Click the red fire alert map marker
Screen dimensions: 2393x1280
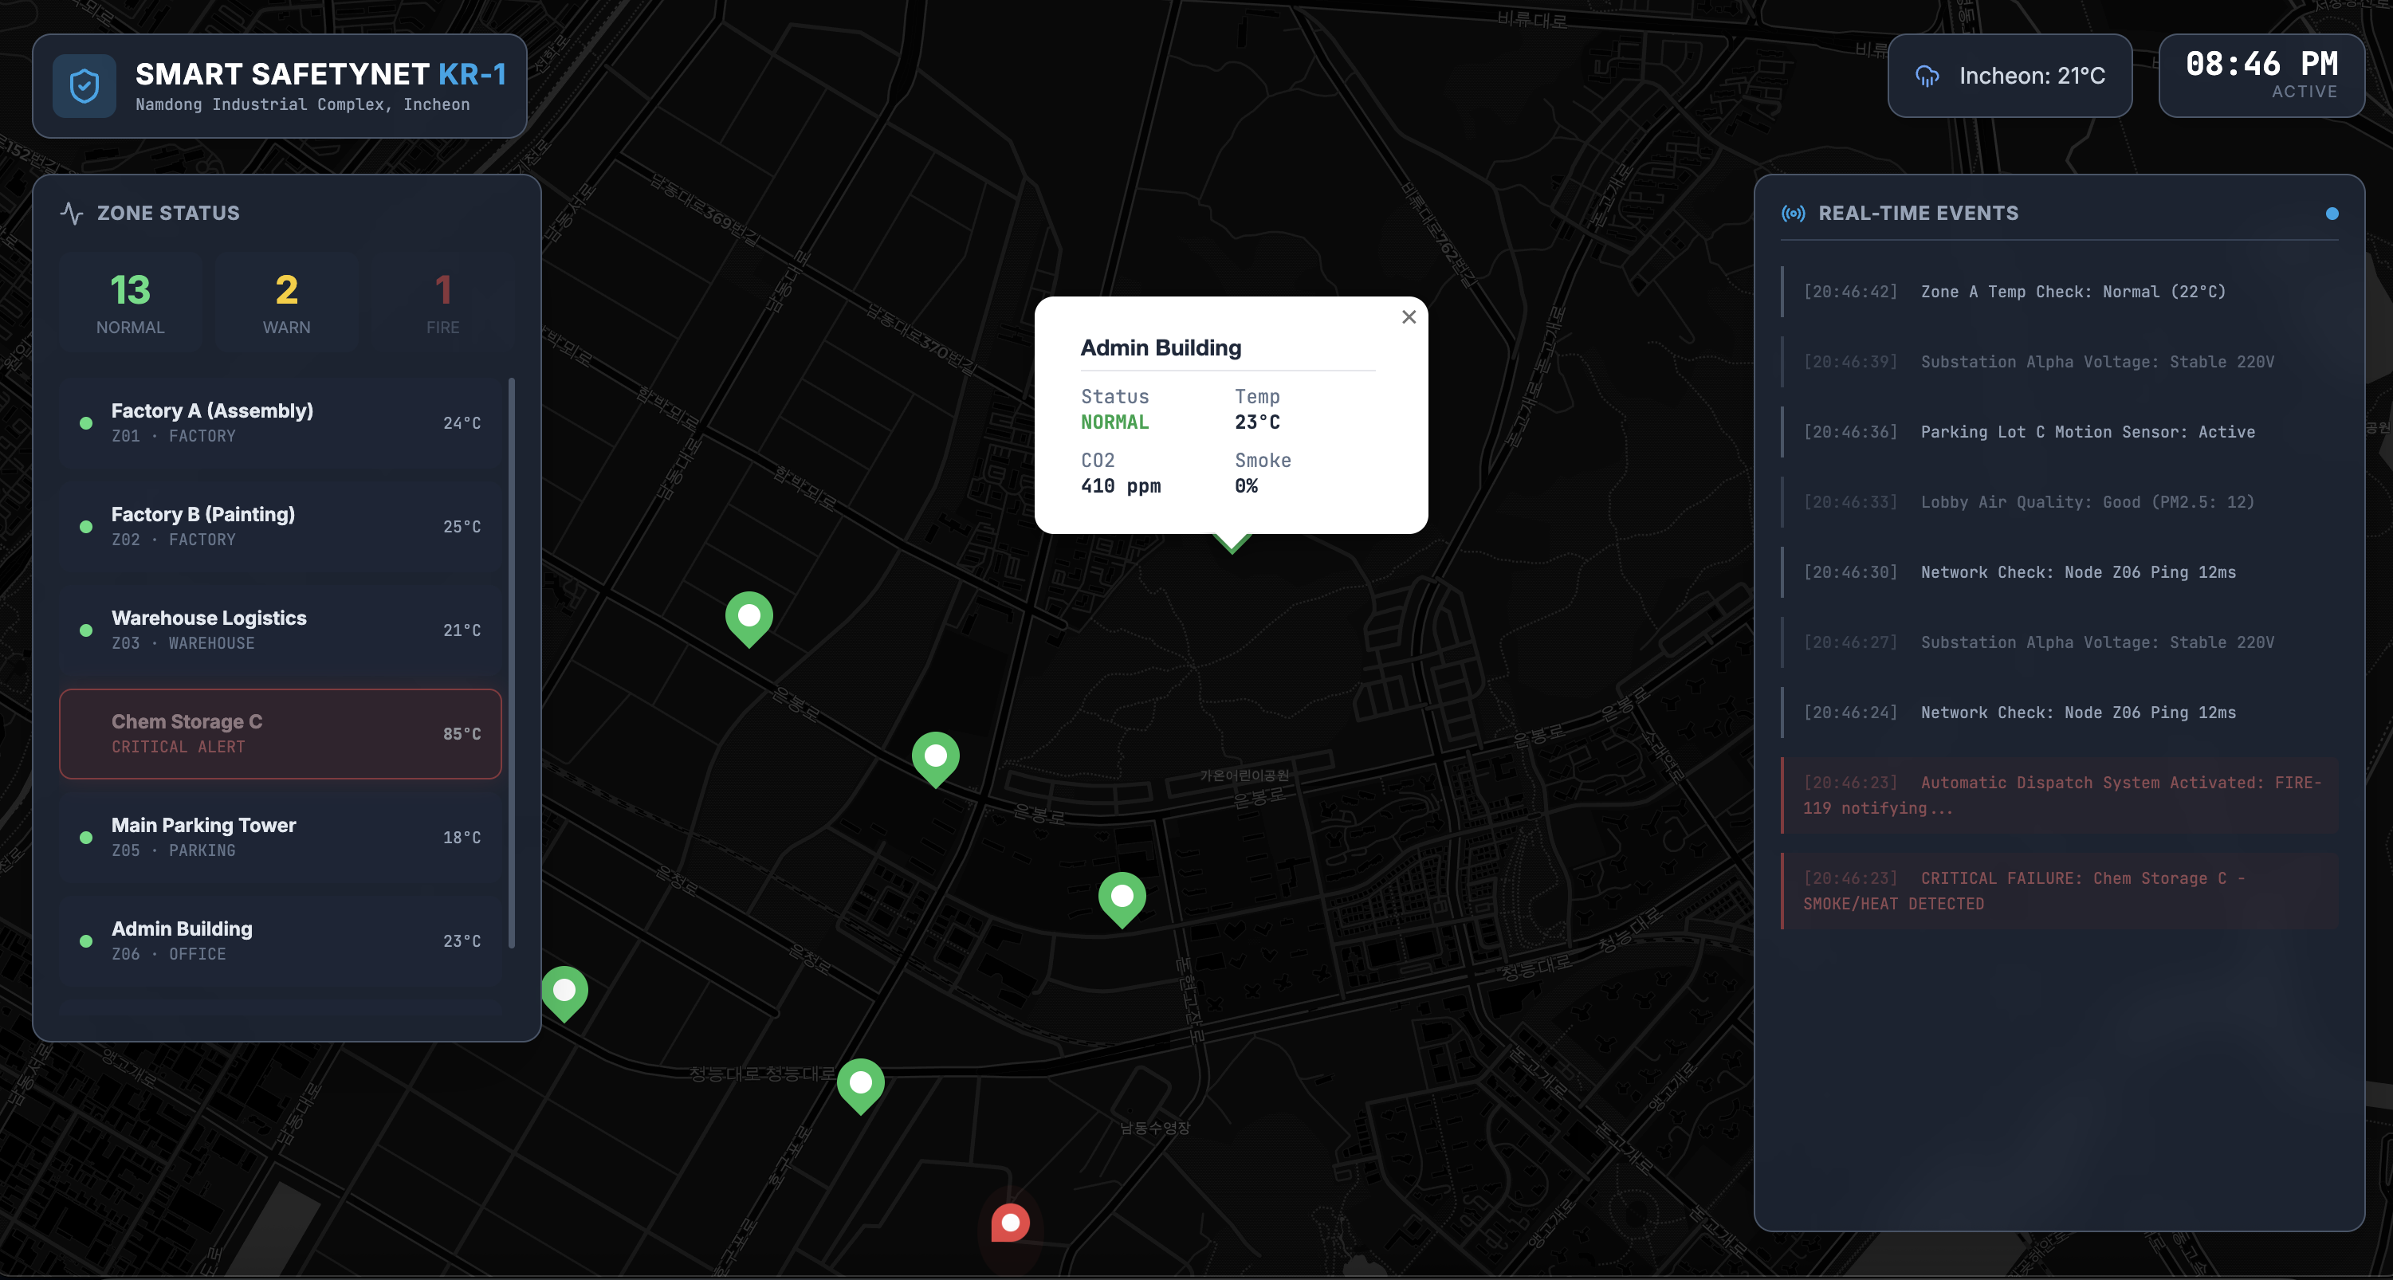coord(1010,1223)
